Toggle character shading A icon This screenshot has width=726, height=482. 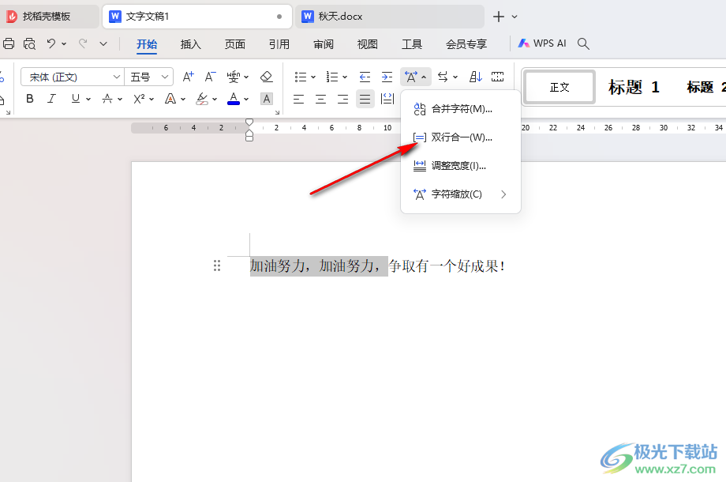tap(267, 99)
